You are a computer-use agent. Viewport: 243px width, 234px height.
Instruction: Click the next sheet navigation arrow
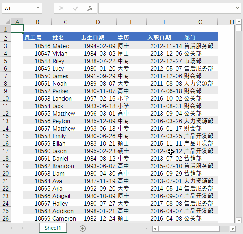point(22,228)
